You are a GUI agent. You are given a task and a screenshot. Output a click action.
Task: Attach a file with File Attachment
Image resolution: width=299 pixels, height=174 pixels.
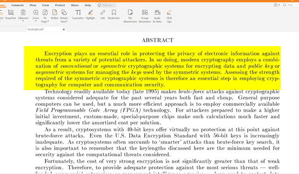(130, 16)
